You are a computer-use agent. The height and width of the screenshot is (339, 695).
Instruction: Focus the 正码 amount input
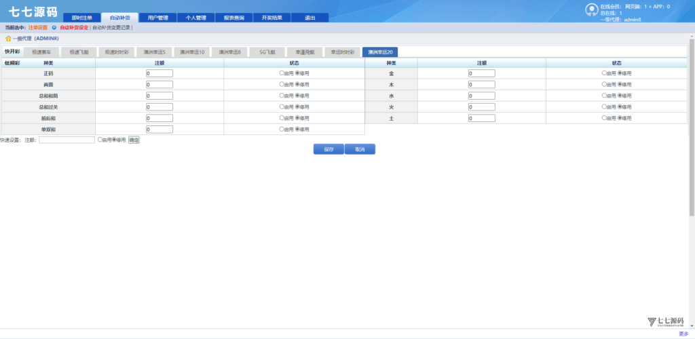click(159, 73)
